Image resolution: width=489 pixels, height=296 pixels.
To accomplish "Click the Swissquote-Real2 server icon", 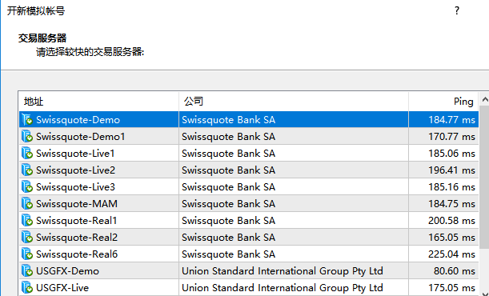I will tap(27, 238).
